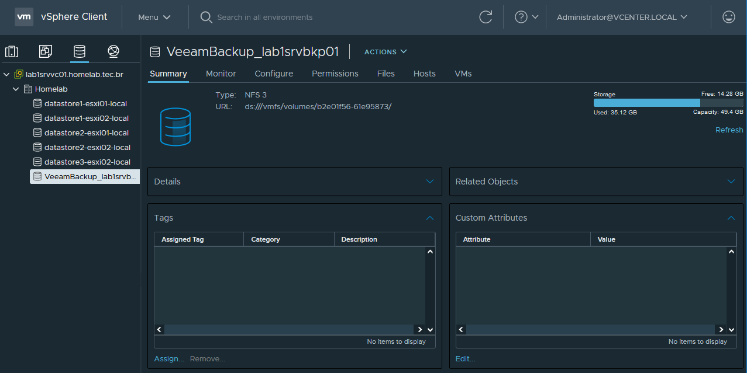Open the ACTIONS dropdown
747x373 pixels.
pos(385,52)
